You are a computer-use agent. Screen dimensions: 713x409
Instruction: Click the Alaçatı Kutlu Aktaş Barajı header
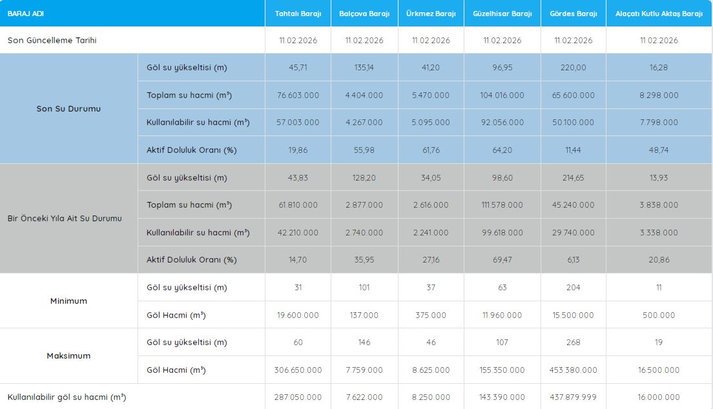[659, 14]
